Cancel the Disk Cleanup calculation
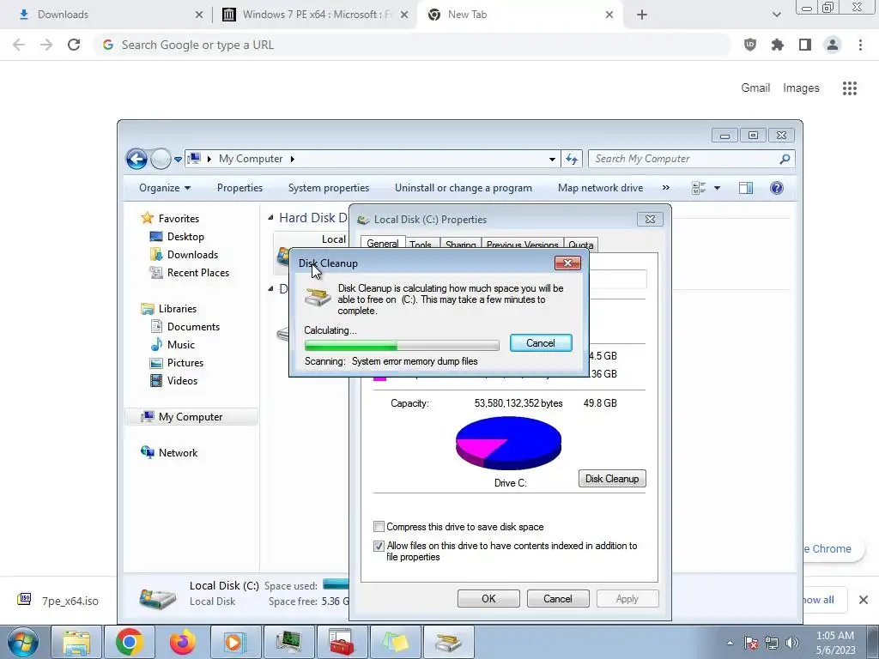 pos(541,343)
